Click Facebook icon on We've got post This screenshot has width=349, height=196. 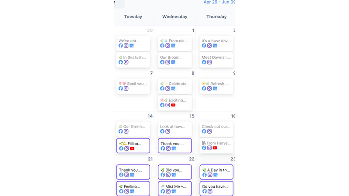[x=121, y=46]
